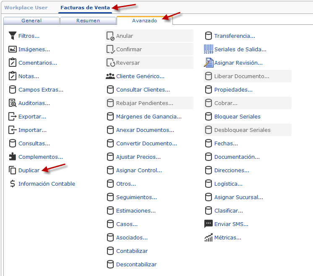The image size is (313, 276).
Task: Click the Notas clipboard icon
Action: [12, 76]
